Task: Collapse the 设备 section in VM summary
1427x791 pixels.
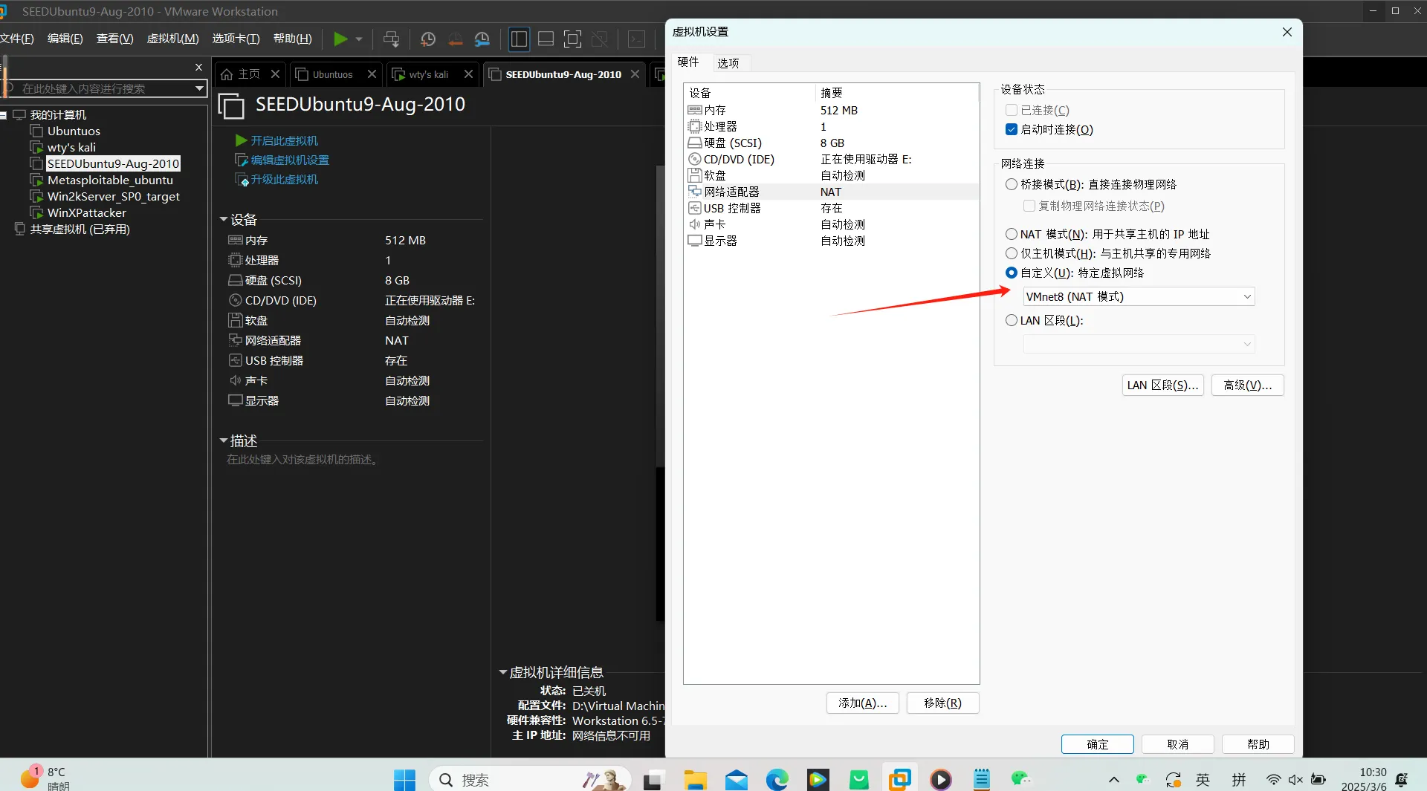Action: click(224, 219)
